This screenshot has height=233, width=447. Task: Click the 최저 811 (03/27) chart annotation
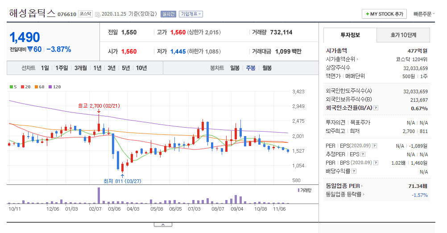pyautogui.click(x=122, y=181)
